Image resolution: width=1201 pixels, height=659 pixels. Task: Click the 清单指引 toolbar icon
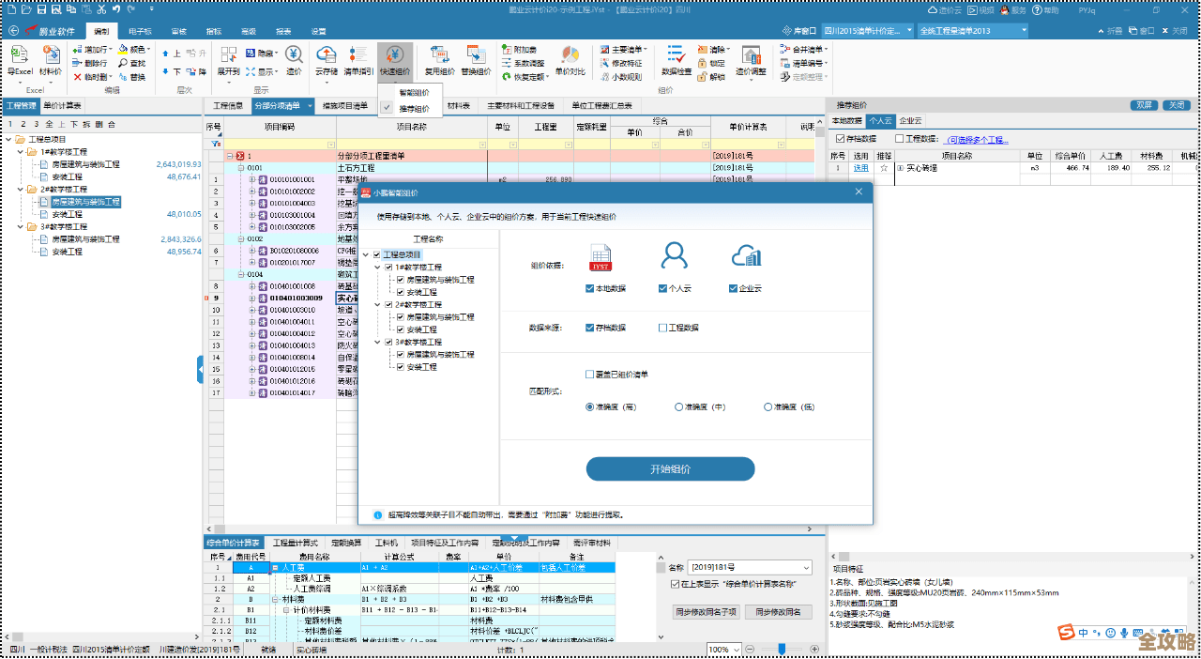tap(358, 60)
